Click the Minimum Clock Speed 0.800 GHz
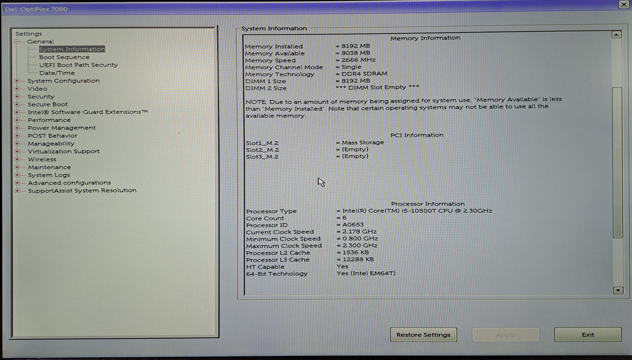This screenshot has width=632, height=360. click(x=357, y=239)
